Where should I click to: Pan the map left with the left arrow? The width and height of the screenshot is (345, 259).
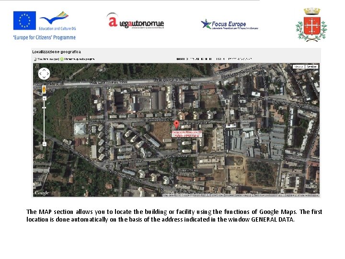pyautogui.click(x=40, y=73)
